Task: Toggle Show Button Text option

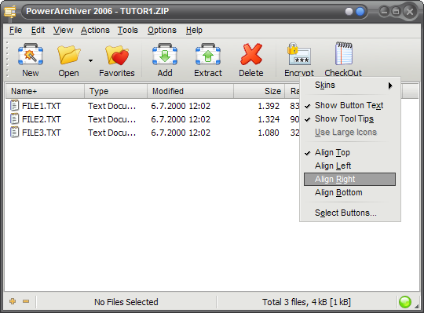Action: click(x=350, y=105)
